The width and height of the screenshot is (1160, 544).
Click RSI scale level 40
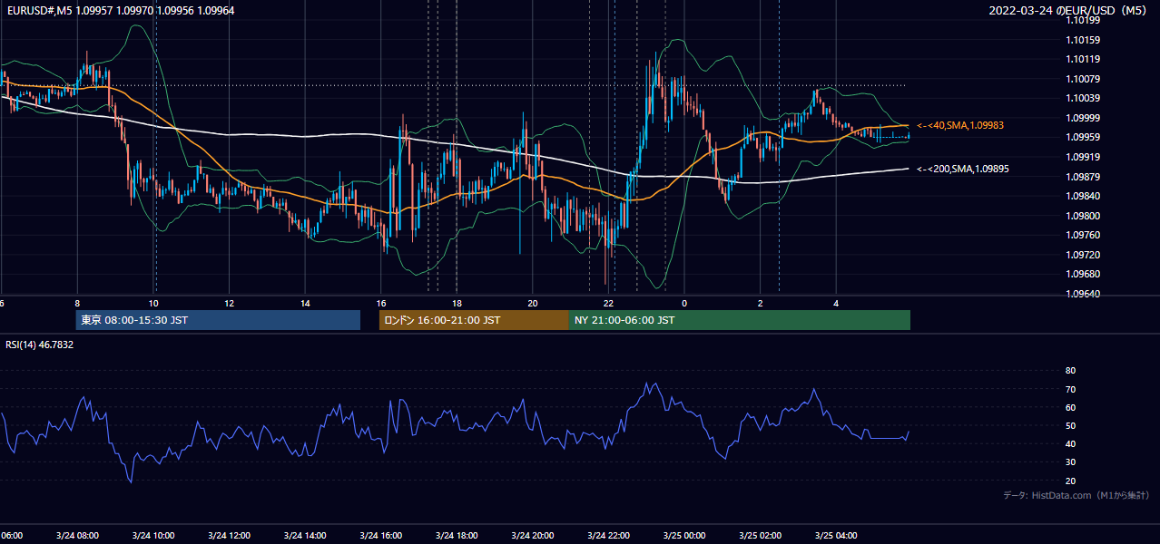[x=1070, y=443]
